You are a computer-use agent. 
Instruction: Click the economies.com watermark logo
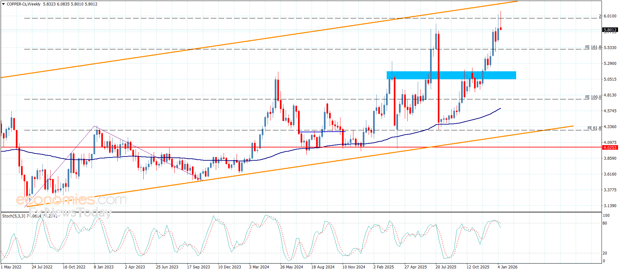click(71, 200)
